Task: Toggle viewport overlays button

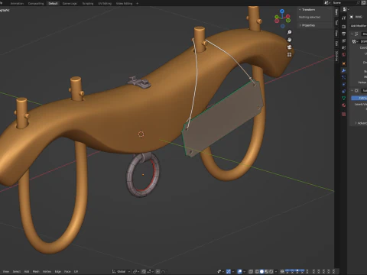Action: coord(239,271)
